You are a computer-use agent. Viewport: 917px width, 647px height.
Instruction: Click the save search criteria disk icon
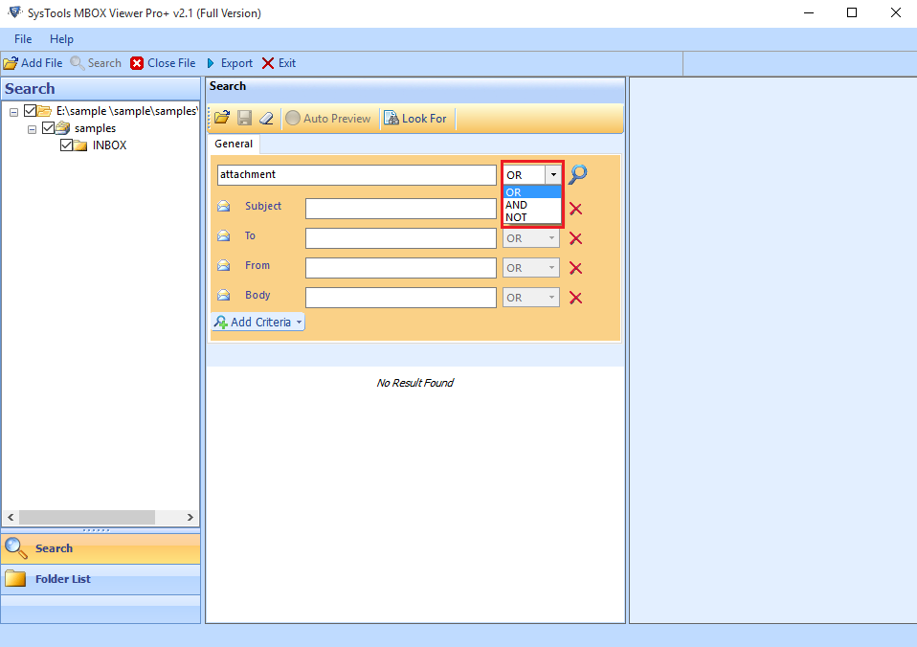coord(244,118)
